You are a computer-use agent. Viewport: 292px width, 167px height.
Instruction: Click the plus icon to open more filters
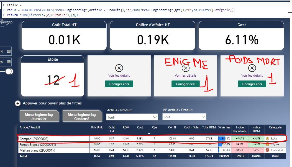pos(18,103)
